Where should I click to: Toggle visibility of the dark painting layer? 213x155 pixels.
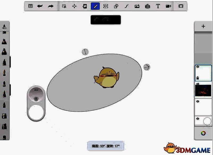[x=197, y=84]
